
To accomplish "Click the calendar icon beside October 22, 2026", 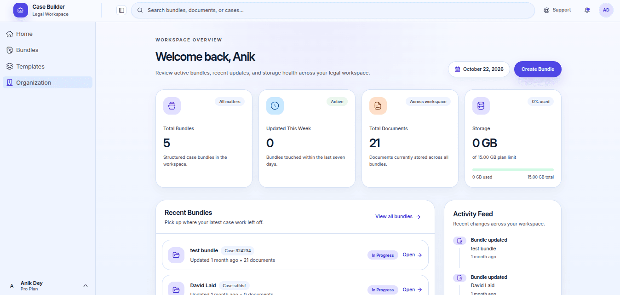I will pyautogui.click(x=457, y=69).
